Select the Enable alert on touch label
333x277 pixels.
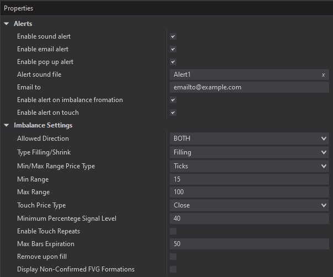pos(48,113)
